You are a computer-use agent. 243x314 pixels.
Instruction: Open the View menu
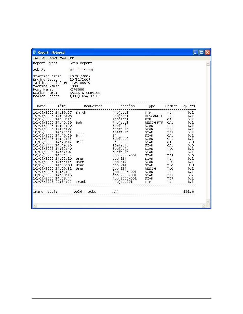pos(63,58)
